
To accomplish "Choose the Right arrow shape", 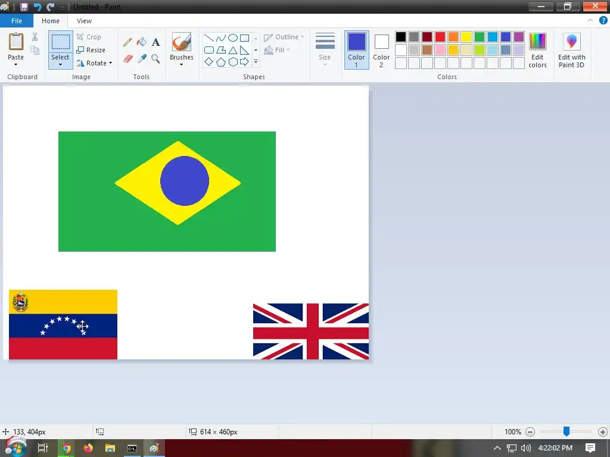I will click(244, 62).
